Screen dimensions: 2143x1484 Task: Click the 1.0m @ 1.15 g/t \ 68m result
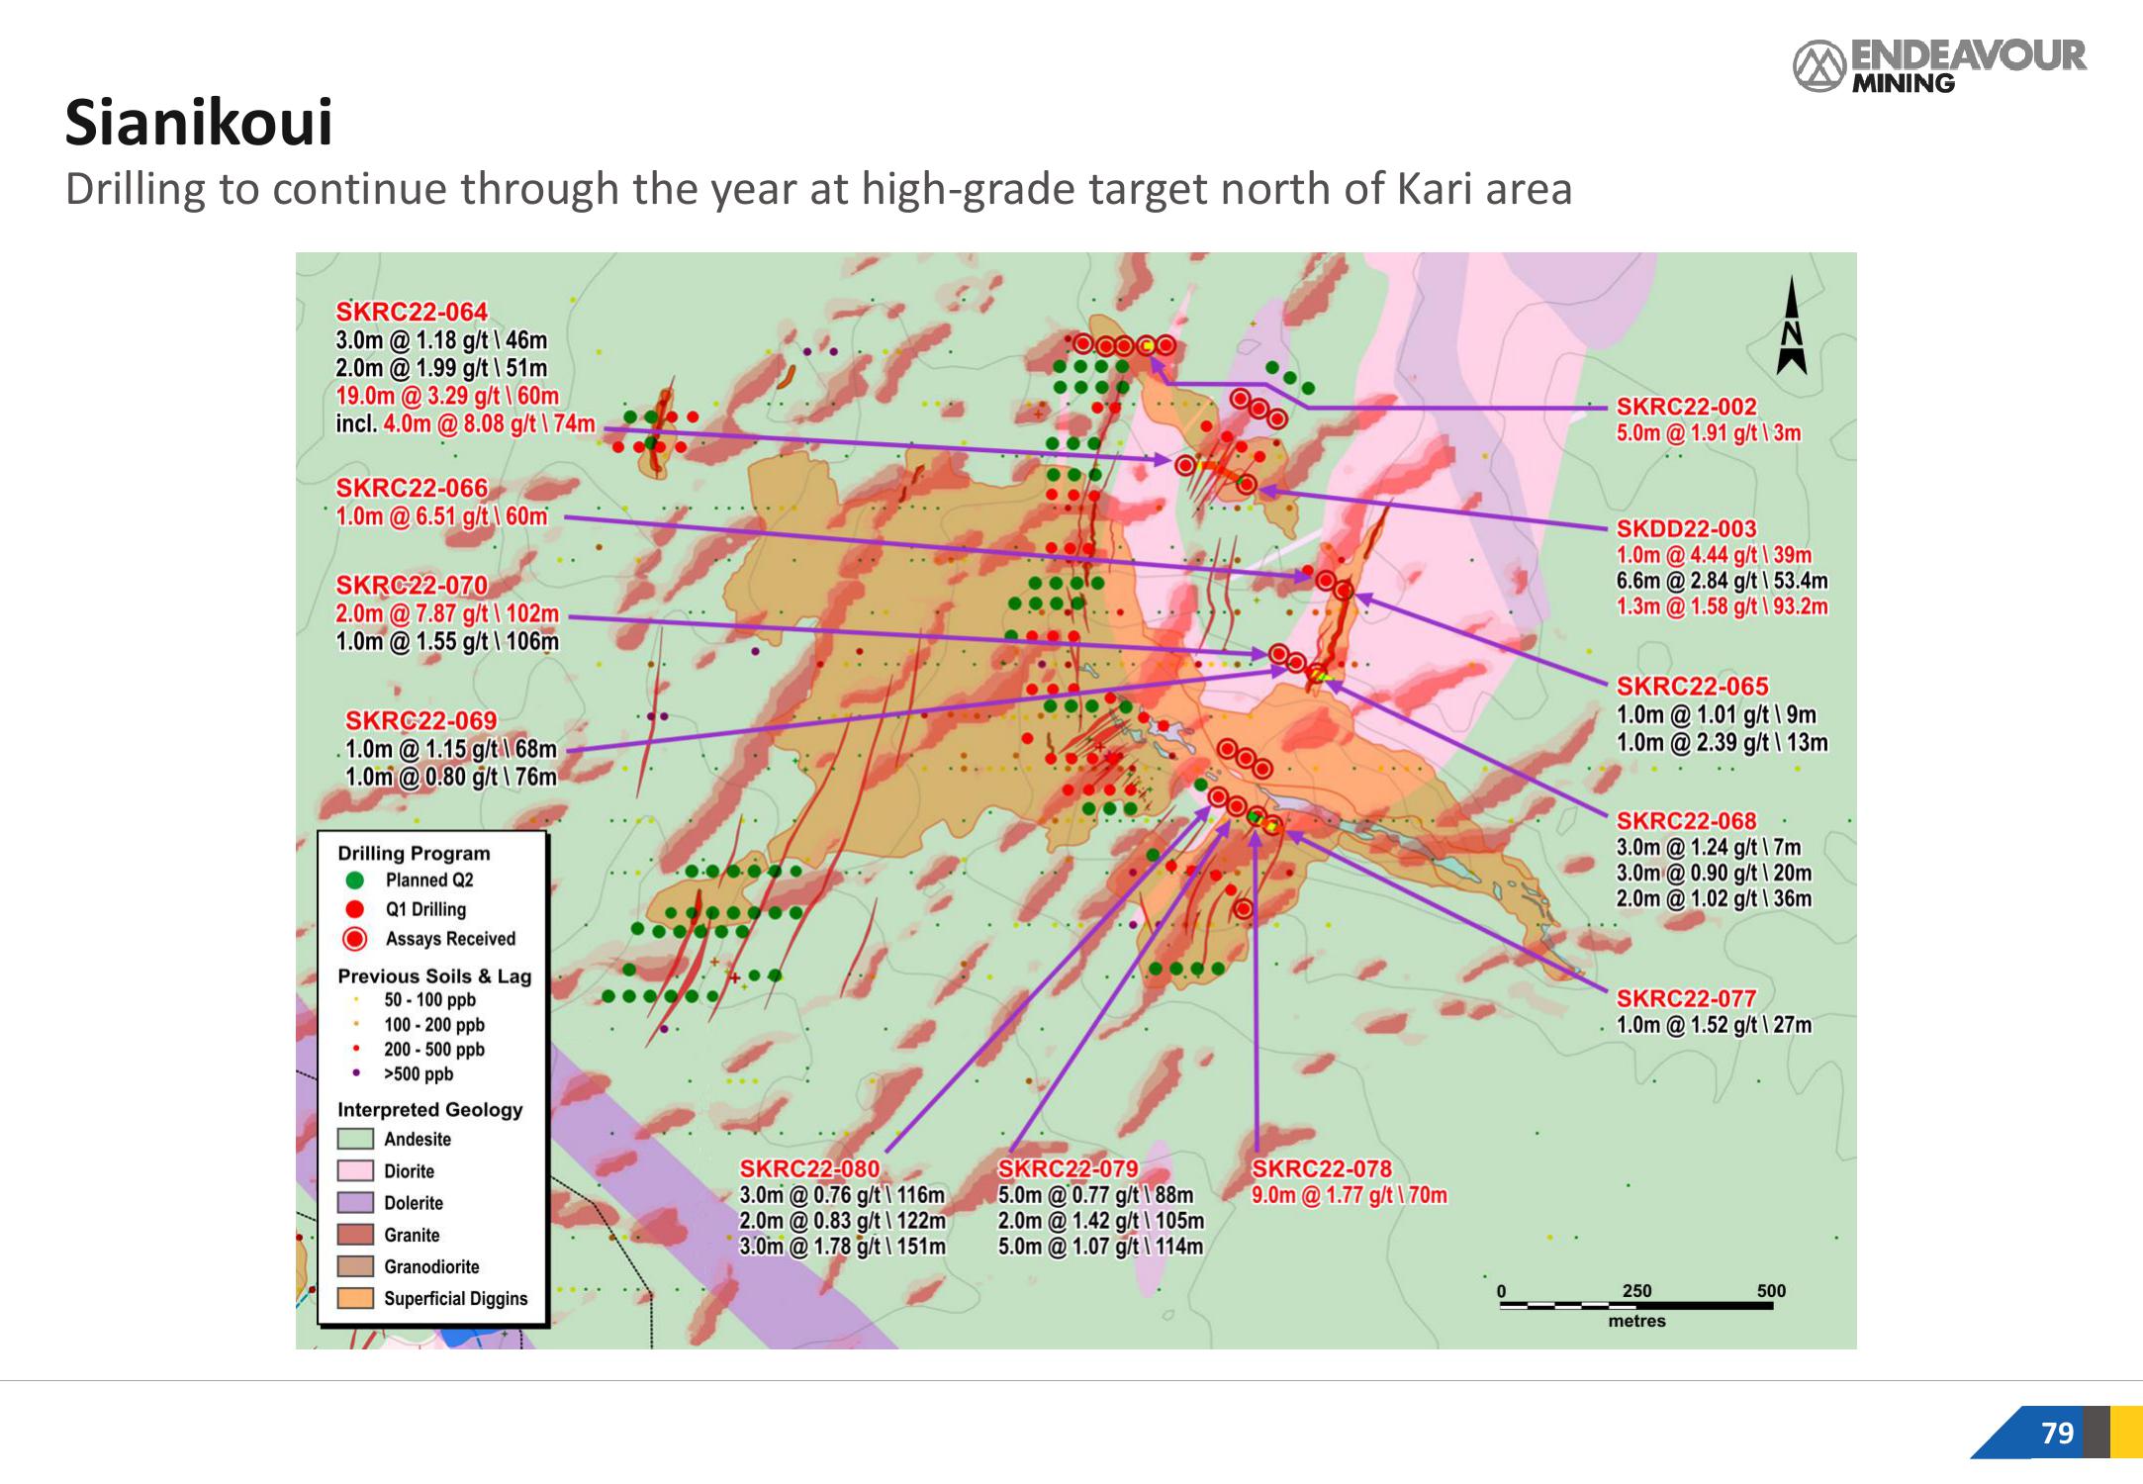click(451, 749)
